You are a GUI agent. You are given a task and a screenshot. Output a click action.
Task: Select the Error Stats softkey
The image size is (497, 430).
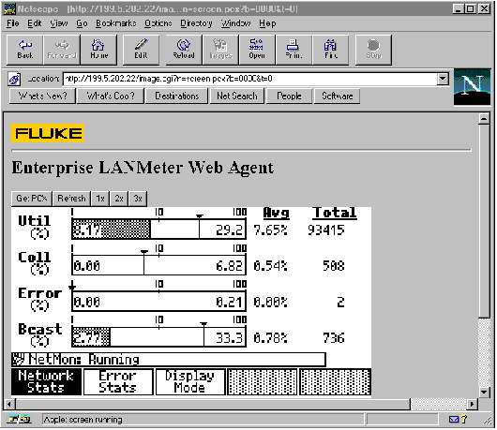pos(118,381)
